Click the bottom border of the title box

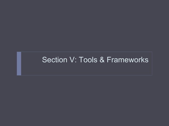(87, 75)
